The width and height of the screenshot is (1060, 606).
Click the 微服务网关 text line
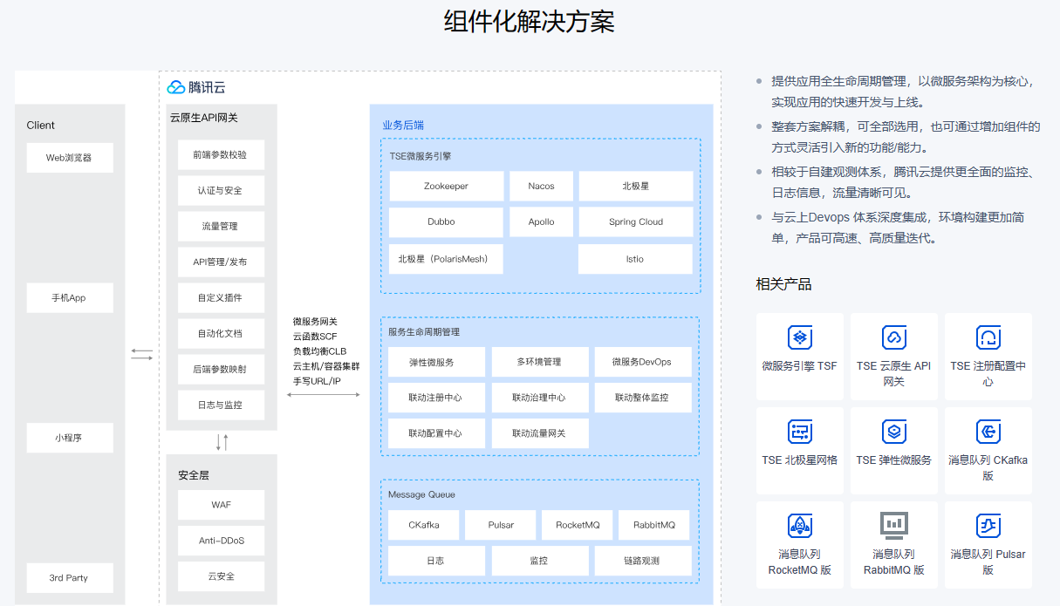[x=315, y=322]
